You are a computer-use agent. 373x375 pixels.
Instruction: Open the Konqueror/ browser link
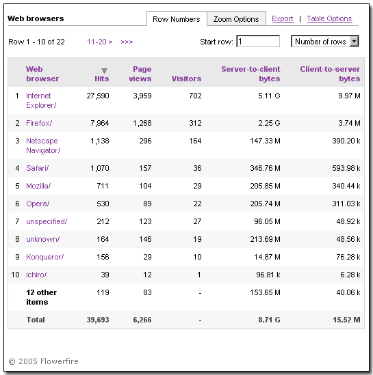coord(45,257)
